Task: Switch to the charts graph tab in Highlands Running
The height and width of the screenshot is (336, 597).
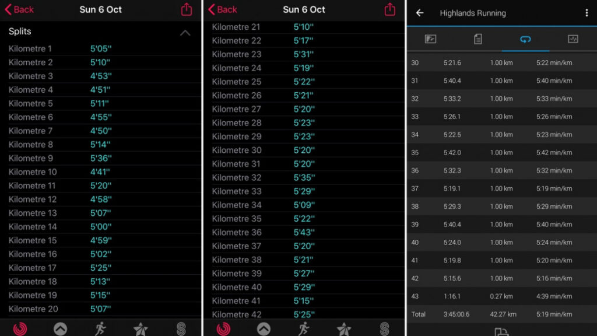Action: pos(573,39)
